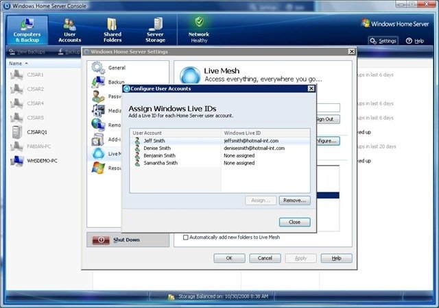Click the Help question mark icon
Image resolution: width=439 pixels, height=308 pixels.
(x=410, y=41)
